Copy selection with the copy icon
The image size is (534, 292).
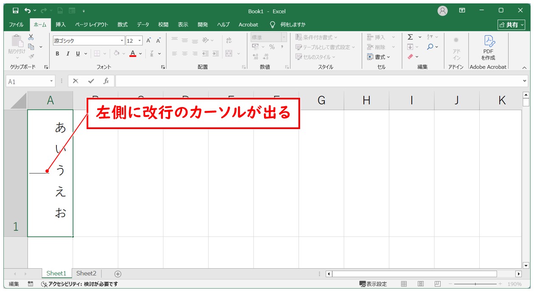click(x=31, y=47)
